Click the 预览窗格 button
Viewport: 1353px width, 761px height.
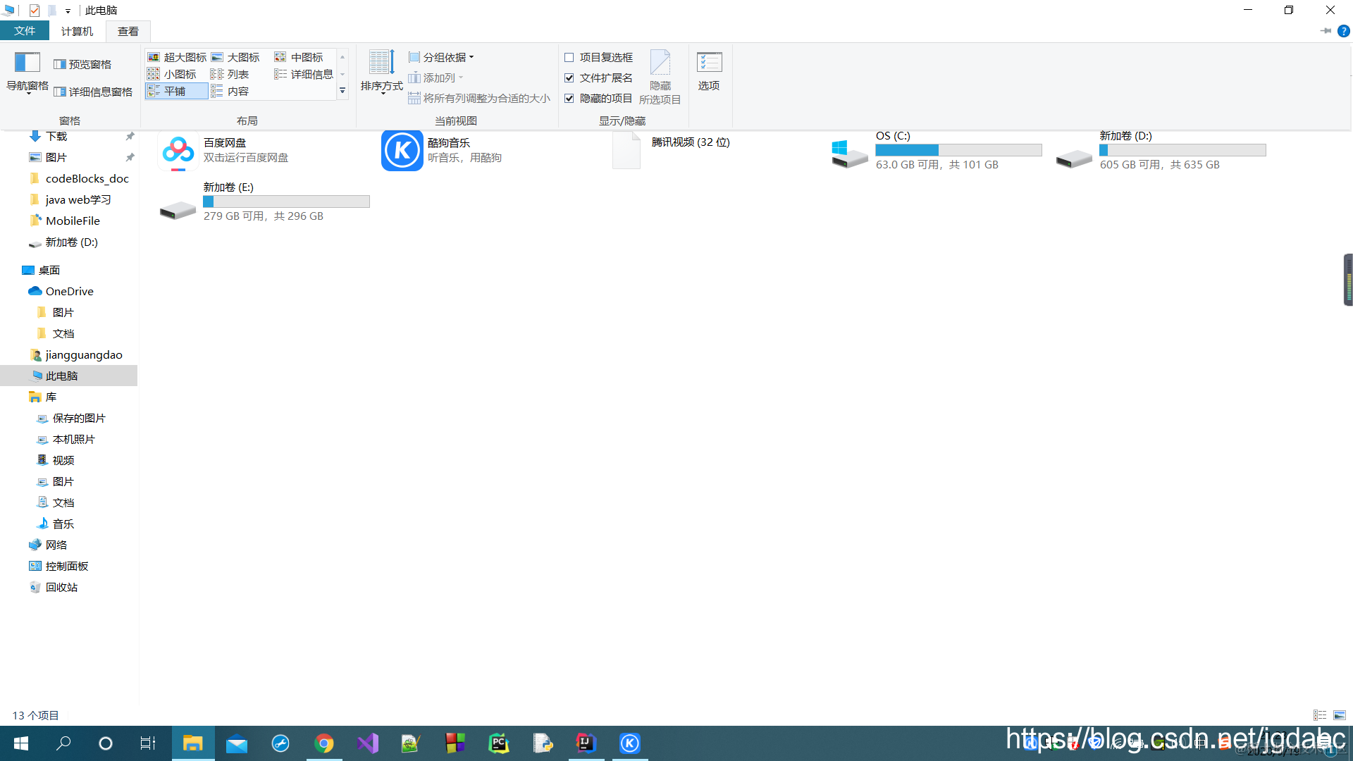(x=83, y=64)
